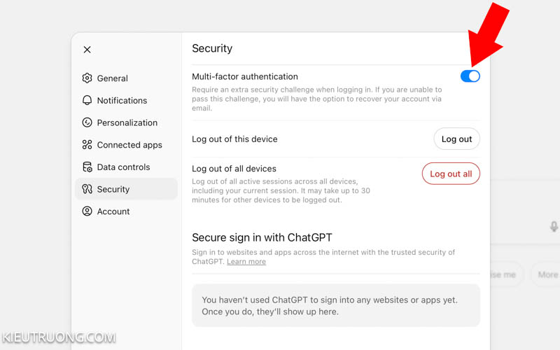Viewport: 560px width, 350px height.
Task: Click the Notifications bell icon
Action: [87, 100]
